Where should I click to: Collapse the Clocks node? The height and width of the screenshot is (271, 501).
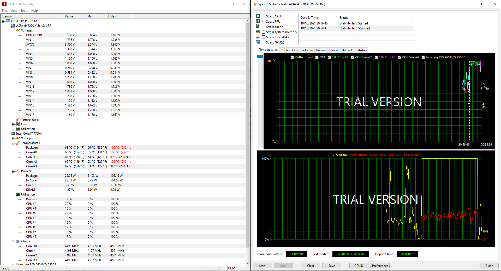click(13, 242)
